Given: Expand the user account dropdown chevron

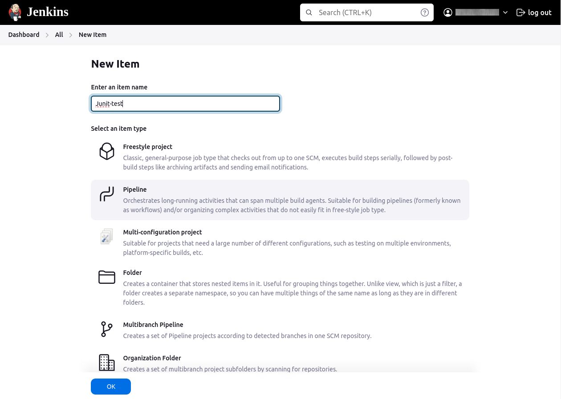Looking at the screenshot, I should coord(505,12).
